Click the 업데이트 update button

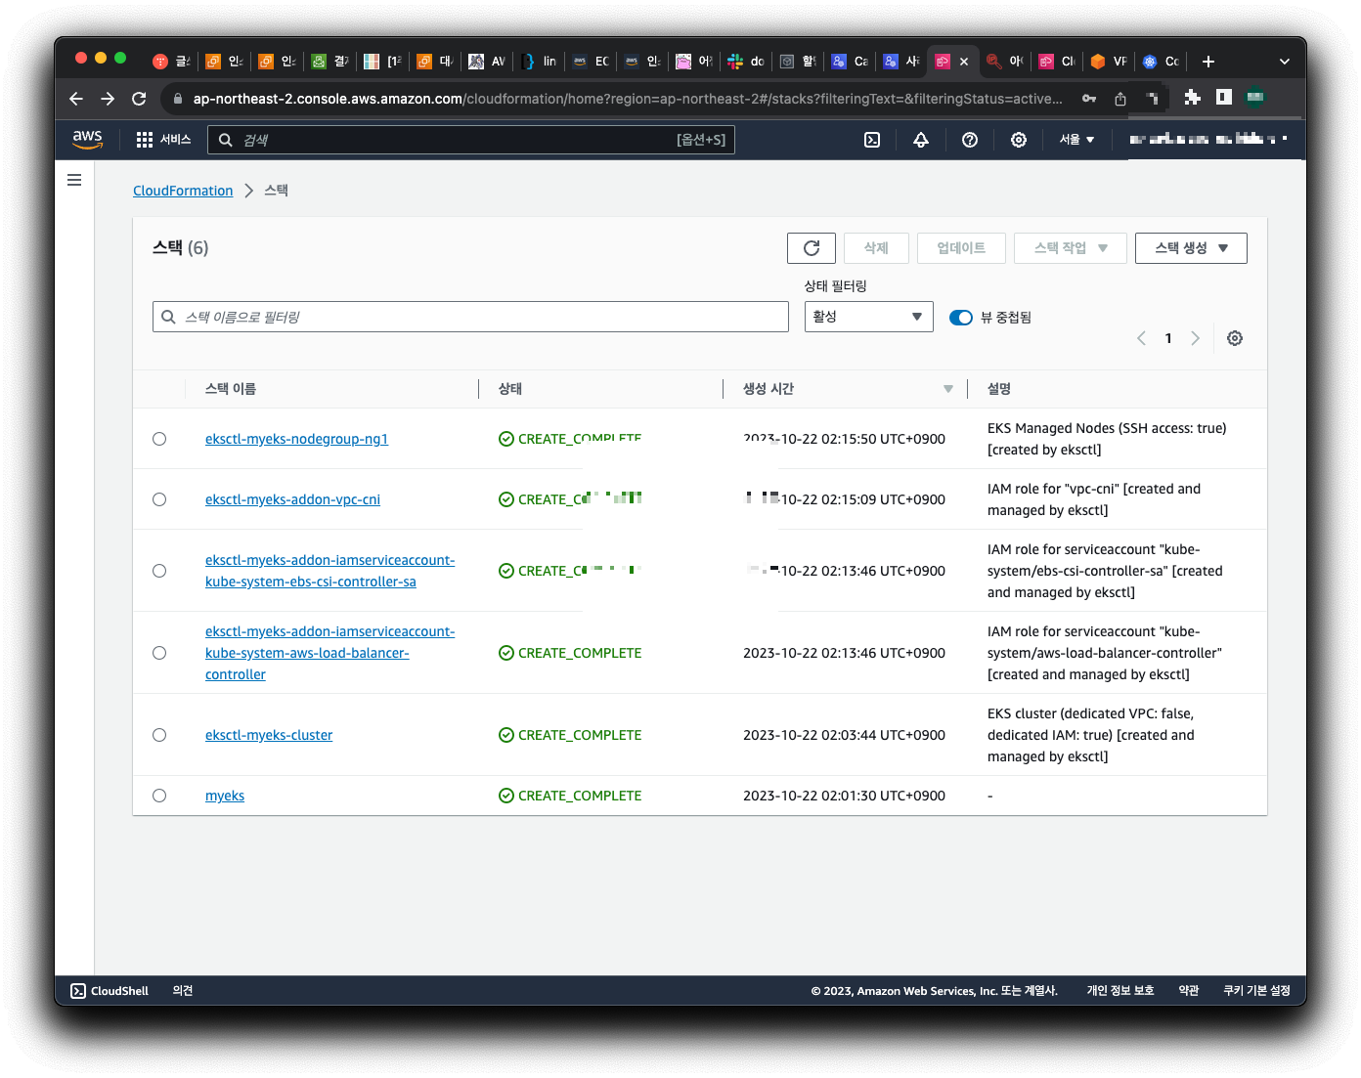click(961, 248)
